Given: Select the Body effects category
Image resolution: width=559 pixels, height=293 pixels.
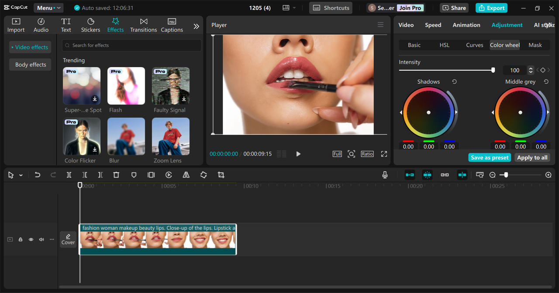Looking at the screenshot, I should click(x=31, y=65).
